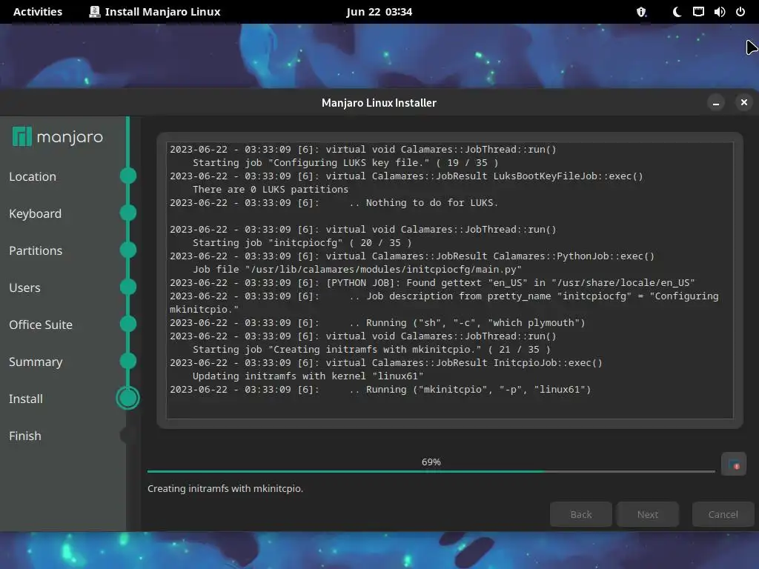Select the Finish step
Image resolution: width=759 pixels, height=569 pixels.
coord(24,436)
